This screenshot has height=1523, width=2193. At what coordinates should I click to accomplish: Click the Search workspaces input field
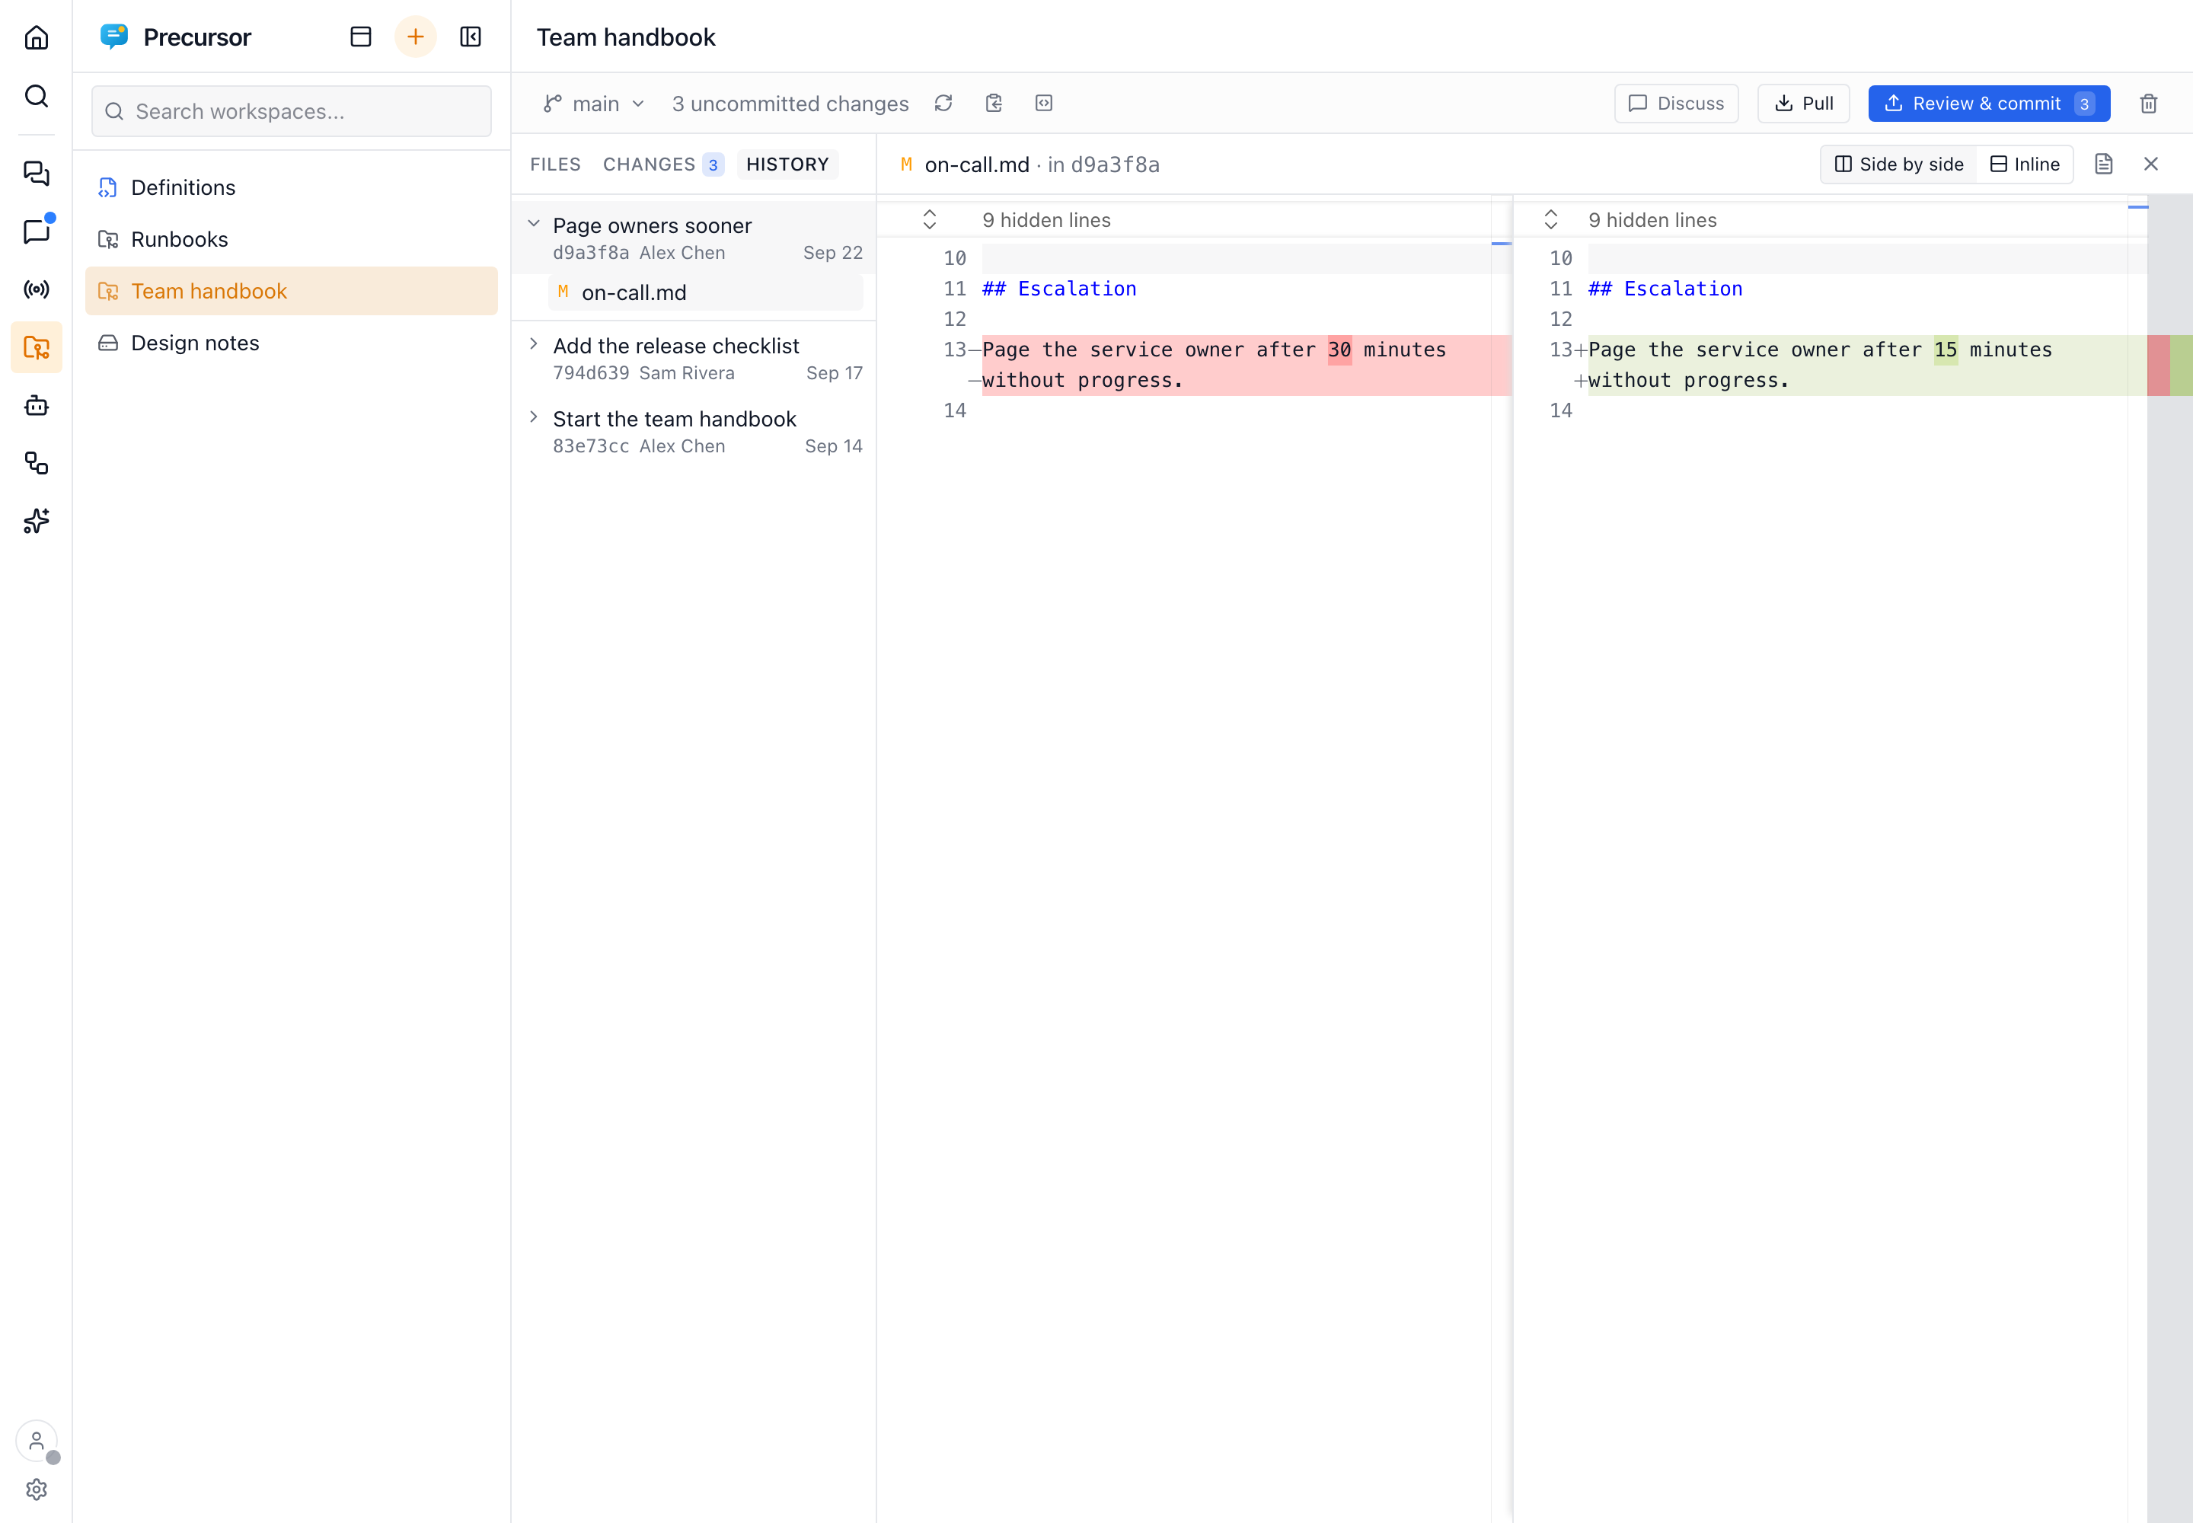click(291, 112)
